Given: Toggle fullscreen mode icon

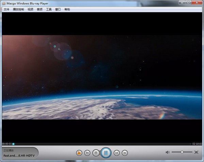Looking at the screenshot, I should point(196,152).
